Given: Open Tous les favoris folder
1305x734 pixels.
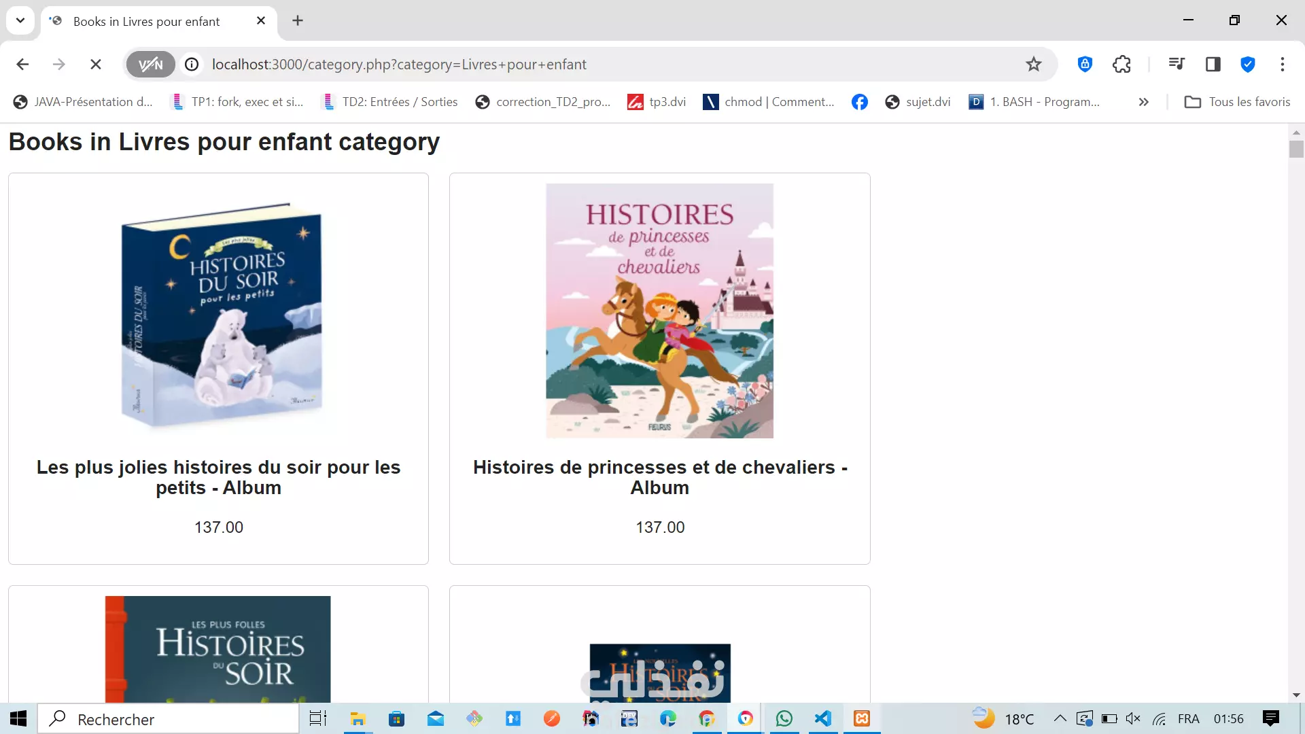Looking at the screenshot, I should 1237,102.
